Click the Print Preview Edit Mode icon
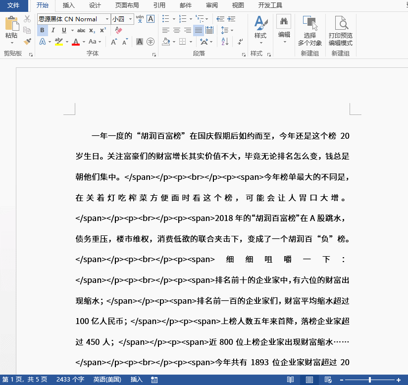 point(340,23)
